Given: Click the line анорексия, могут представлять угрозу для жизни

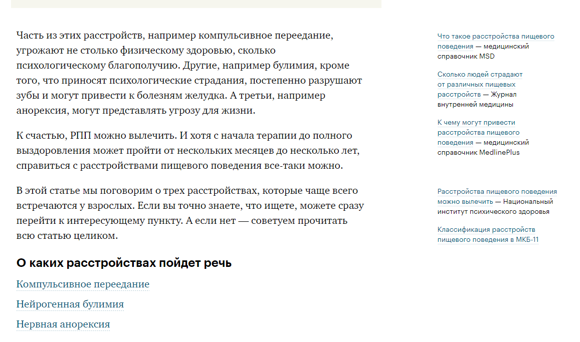Looking at the screenshot, I should (136, 111).
